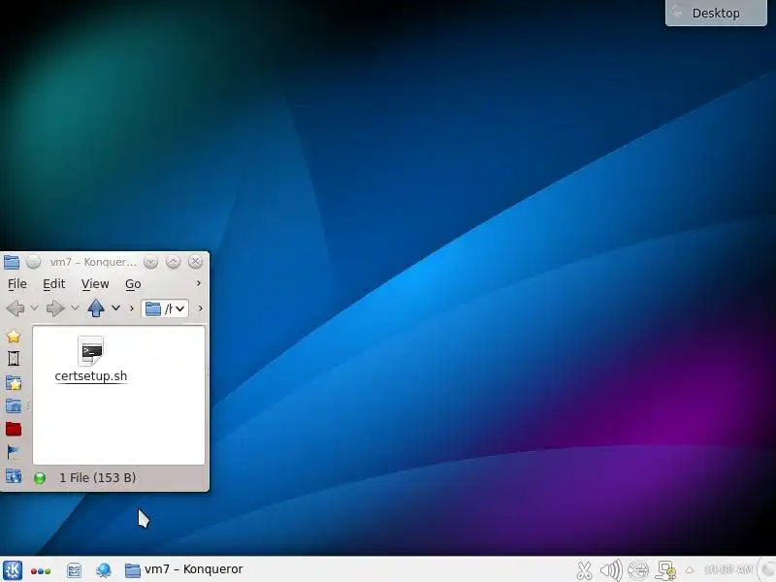This screenshot has width=776, height=582.
Task: Go forward with the right arrow
Action: pos(55,308)
